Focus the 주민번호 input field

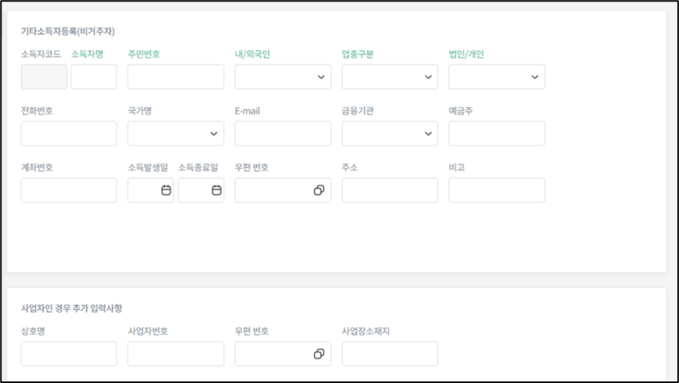point(176,77)
